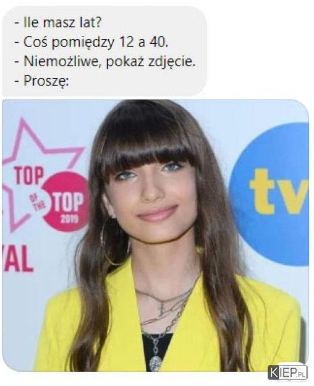Click the pink 'TOP' text beside the star
This screenshot has width=314, height=386.
click(29, 176)
